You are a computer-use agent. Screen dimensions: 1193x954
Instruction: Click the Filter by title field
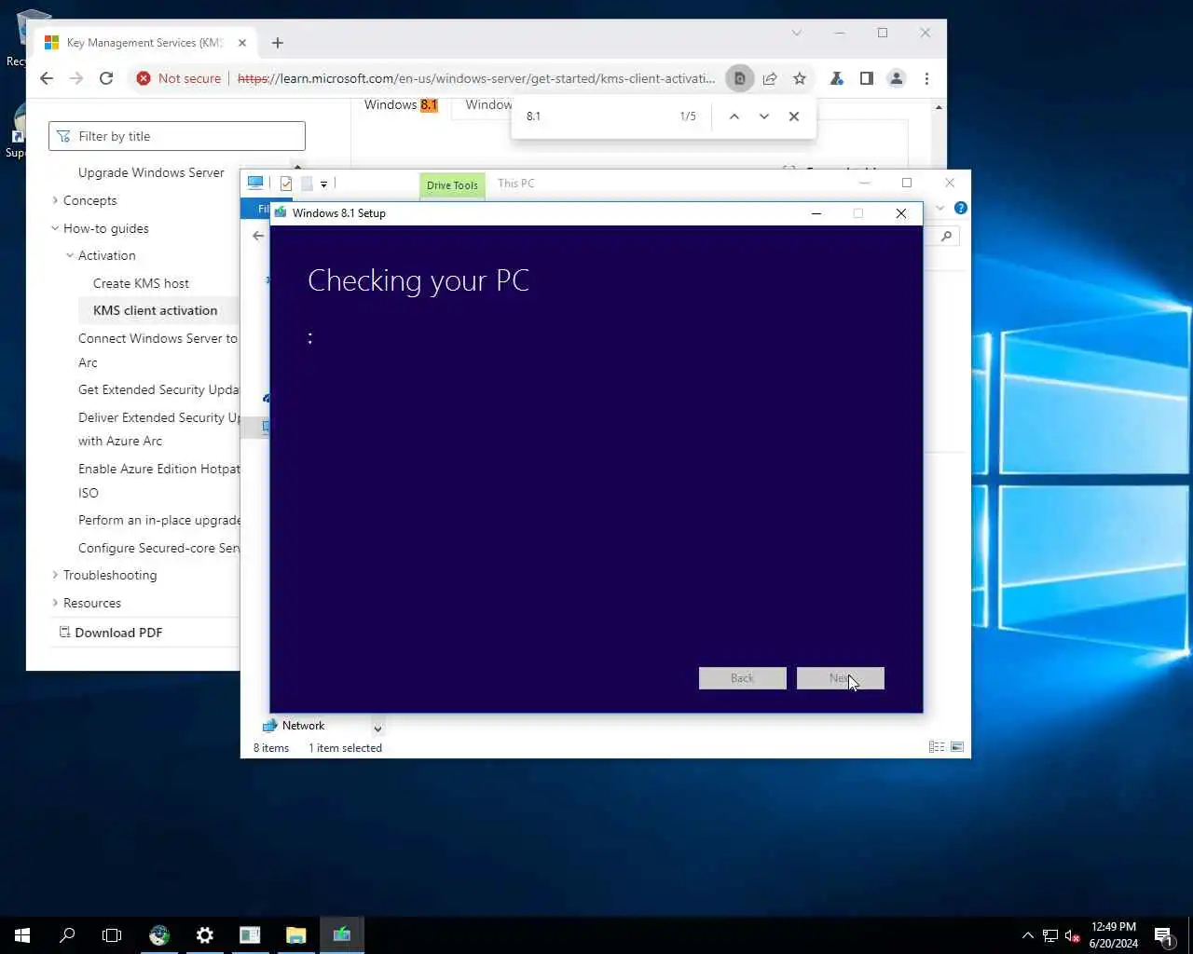[177, 136]
